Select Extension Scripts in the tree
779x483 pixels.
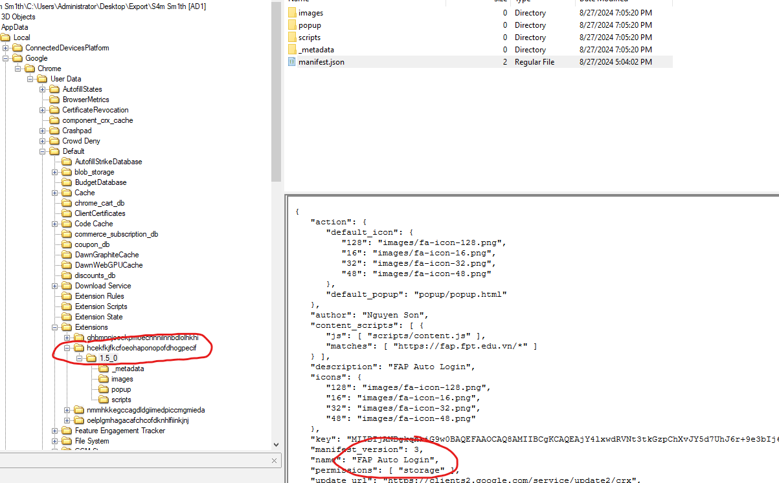[x=101, y=306]
